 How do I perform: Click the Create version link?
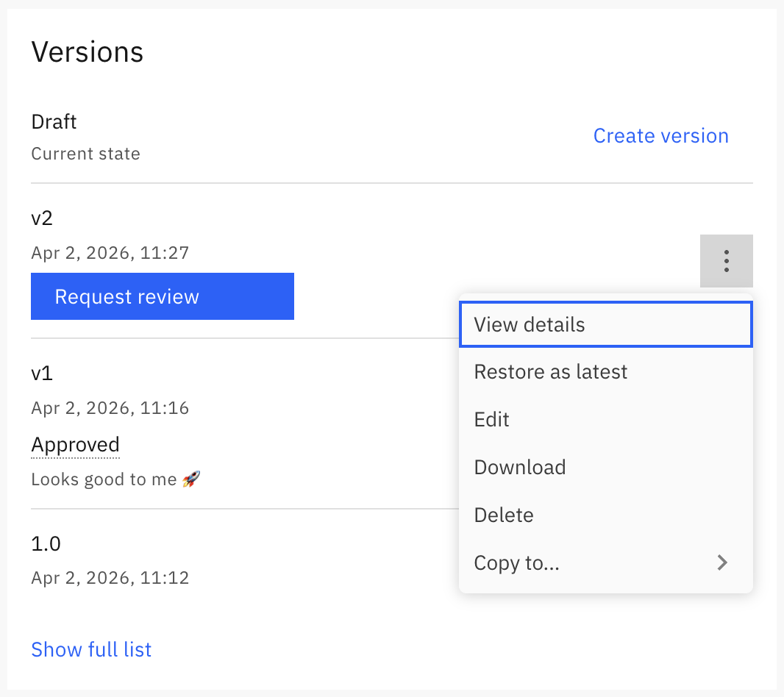660,136
